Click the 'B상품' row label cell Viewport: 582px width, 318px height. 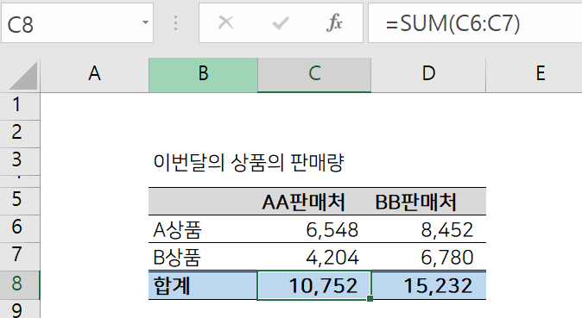203,257
